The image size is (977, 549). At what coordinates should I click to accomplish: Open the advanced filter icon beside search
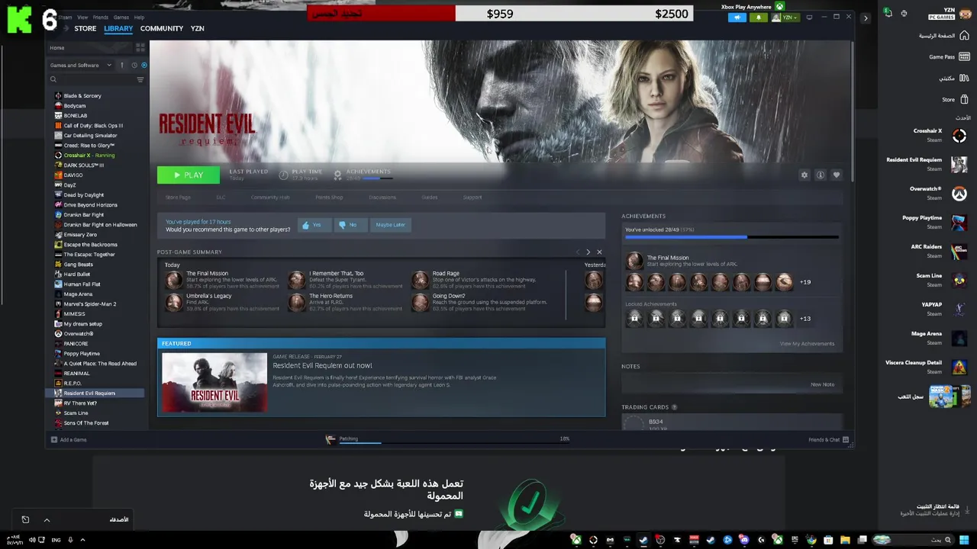pyautogui.click(x=140, y=79)
